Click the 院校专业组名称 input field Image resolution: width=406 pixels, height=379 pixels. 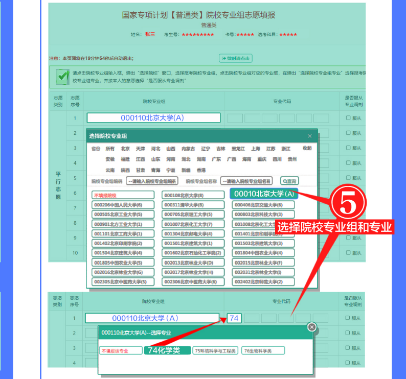[246, 181]
